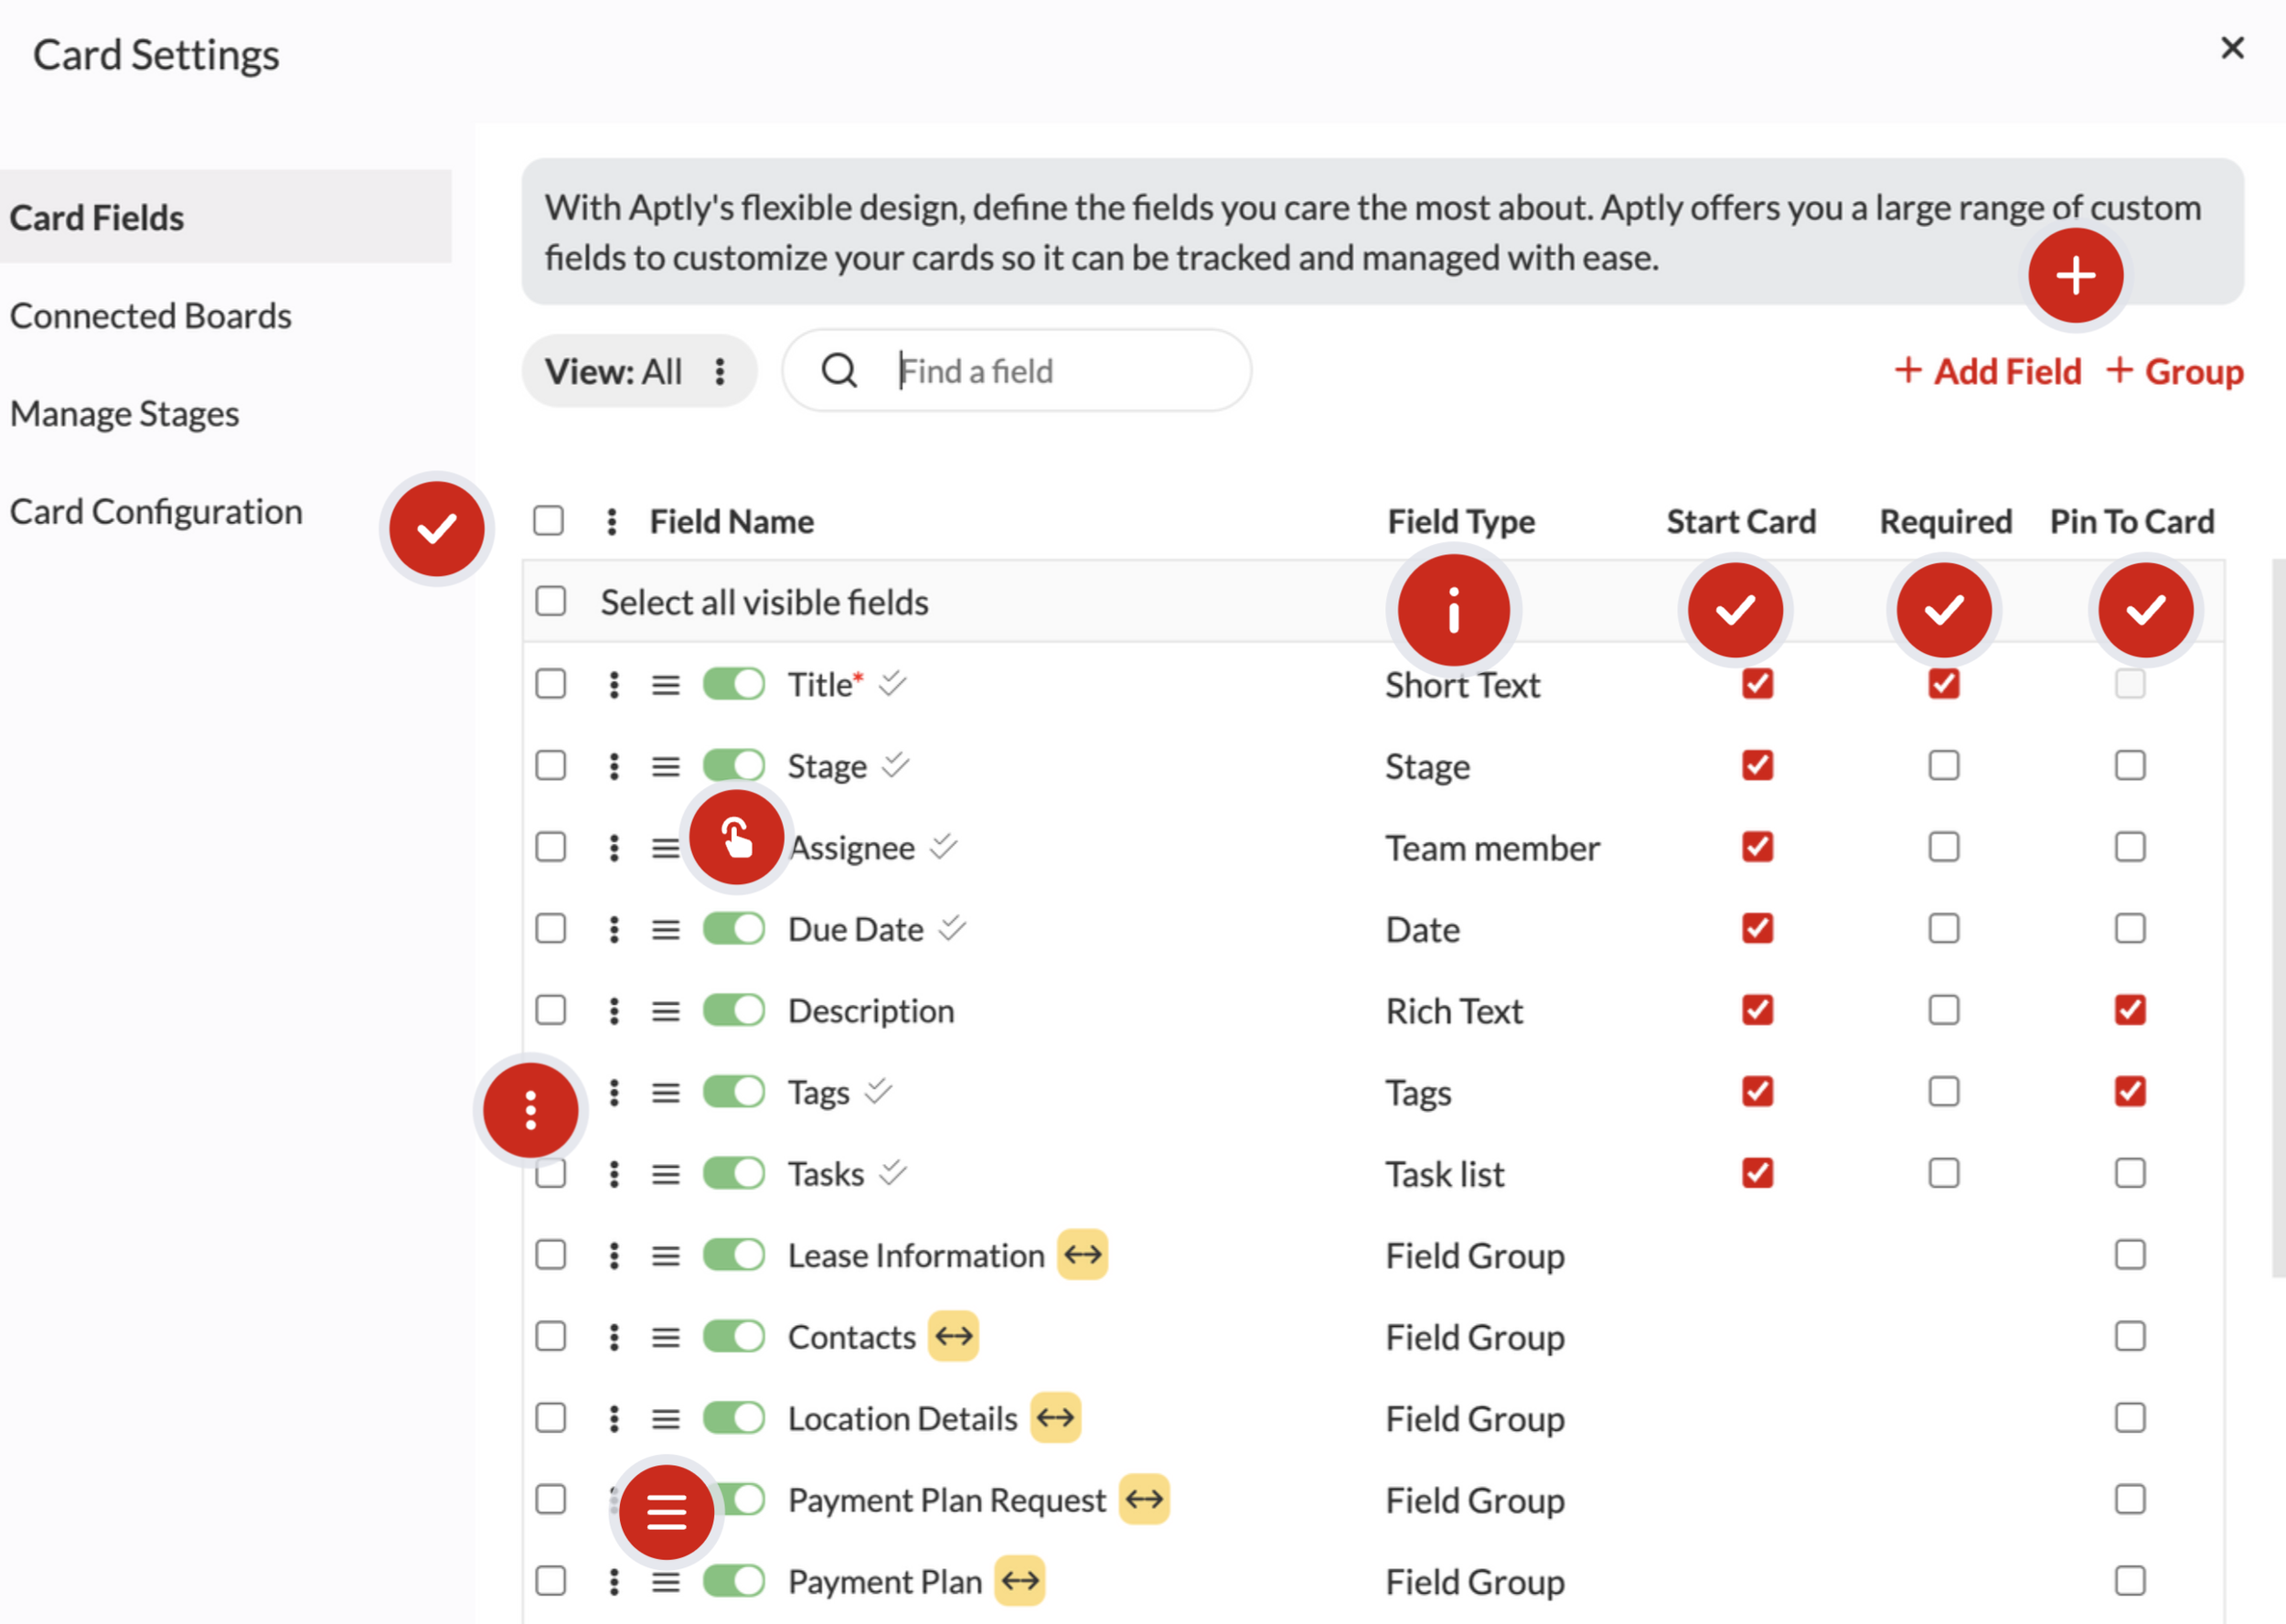The width and height of the screenshot is (2286, 1624).
Task: Open three-dot menu in Field Name header
Action: 612,521
